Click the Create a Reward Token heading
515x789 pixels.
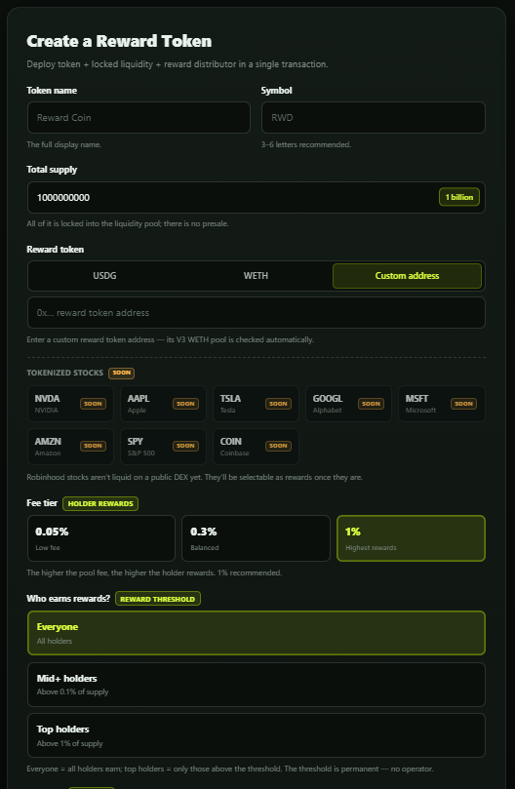coord(119,41)
